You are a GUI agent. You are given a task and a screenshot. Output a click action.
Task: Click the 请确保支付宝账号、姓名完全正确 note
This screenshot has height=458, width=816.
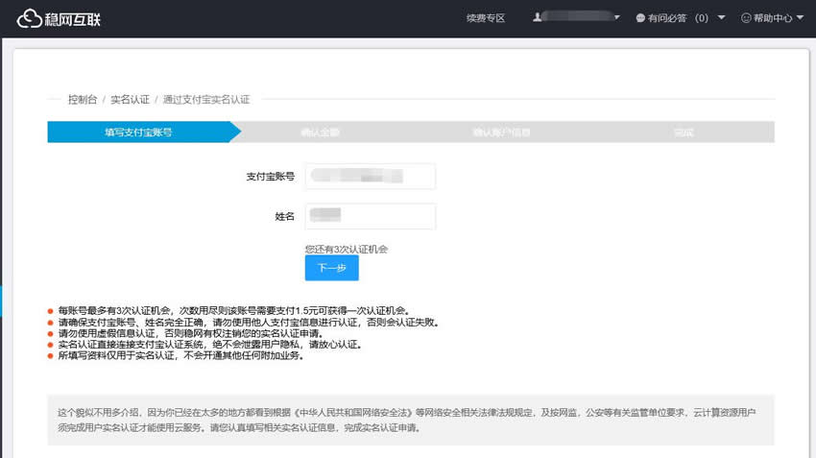coord(249,323)
